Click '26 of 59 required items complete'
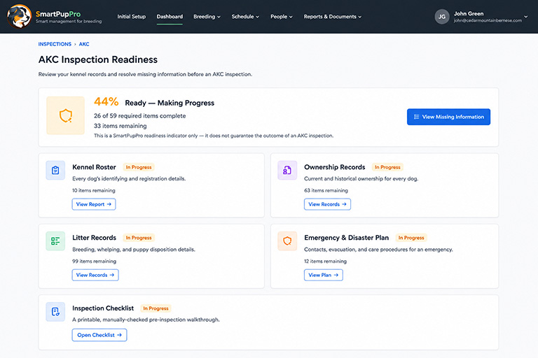Image resolution: width=538 pixels, height=358 pixels. click(x=139, y=116)
